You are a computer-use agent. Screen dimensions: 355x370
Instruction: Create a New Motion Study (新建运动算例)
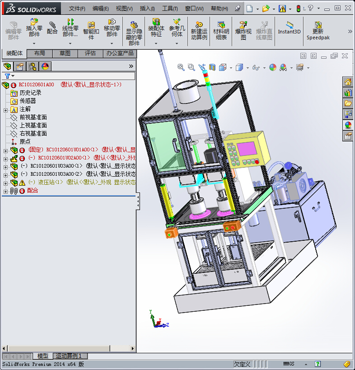tap(199, 31)
